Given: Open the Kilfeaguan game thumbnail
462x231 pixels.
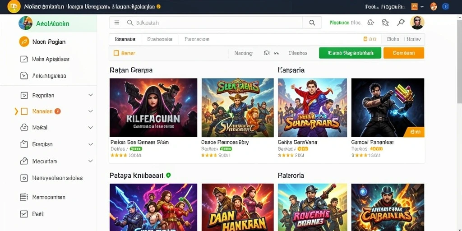Looking at the screenshot, I should click(153, 107).
